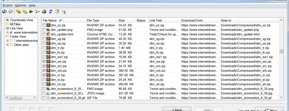Check the idm_sw1.zip checkbox
289x111 pixels.
(x=44, y=57)
